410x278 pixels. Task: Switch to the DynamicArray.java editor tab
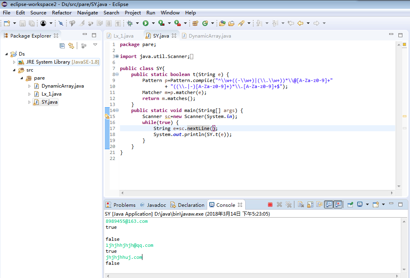(209, 36)
